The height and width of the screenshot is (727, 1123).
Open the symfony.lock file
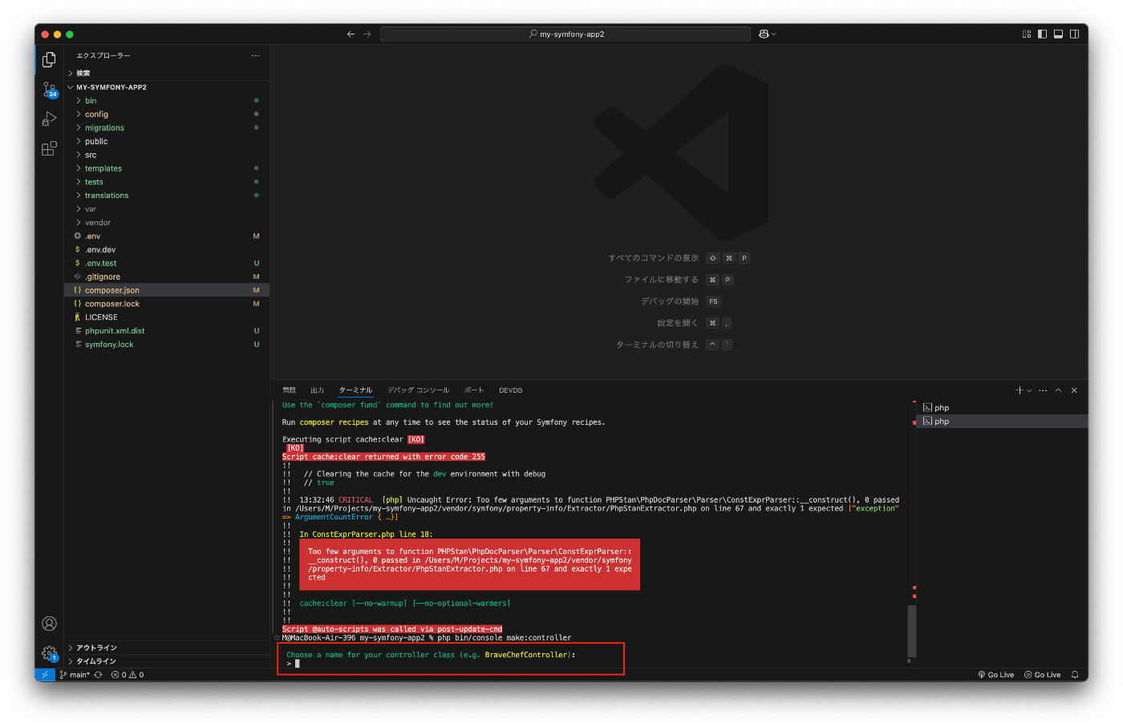tap(167, 345)
